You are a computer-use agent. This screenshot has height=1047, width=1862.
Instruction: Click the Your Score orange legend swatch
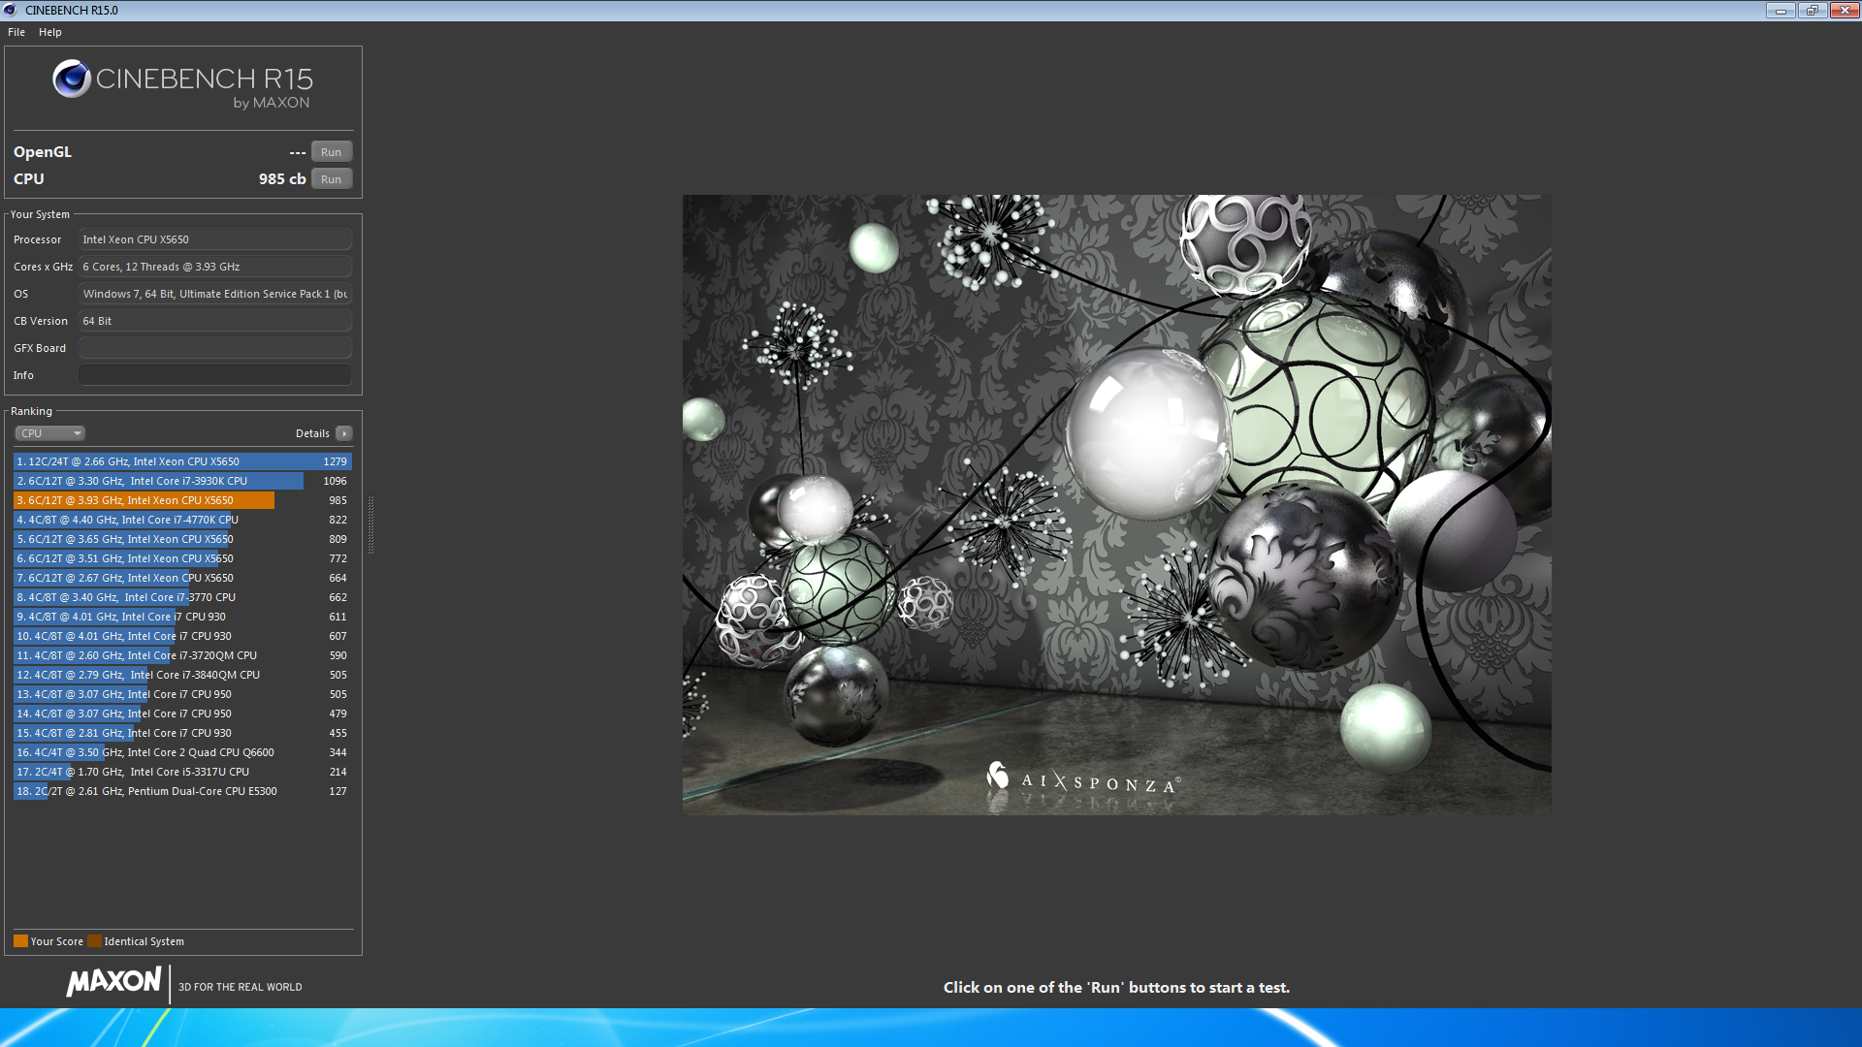(20, 941)
